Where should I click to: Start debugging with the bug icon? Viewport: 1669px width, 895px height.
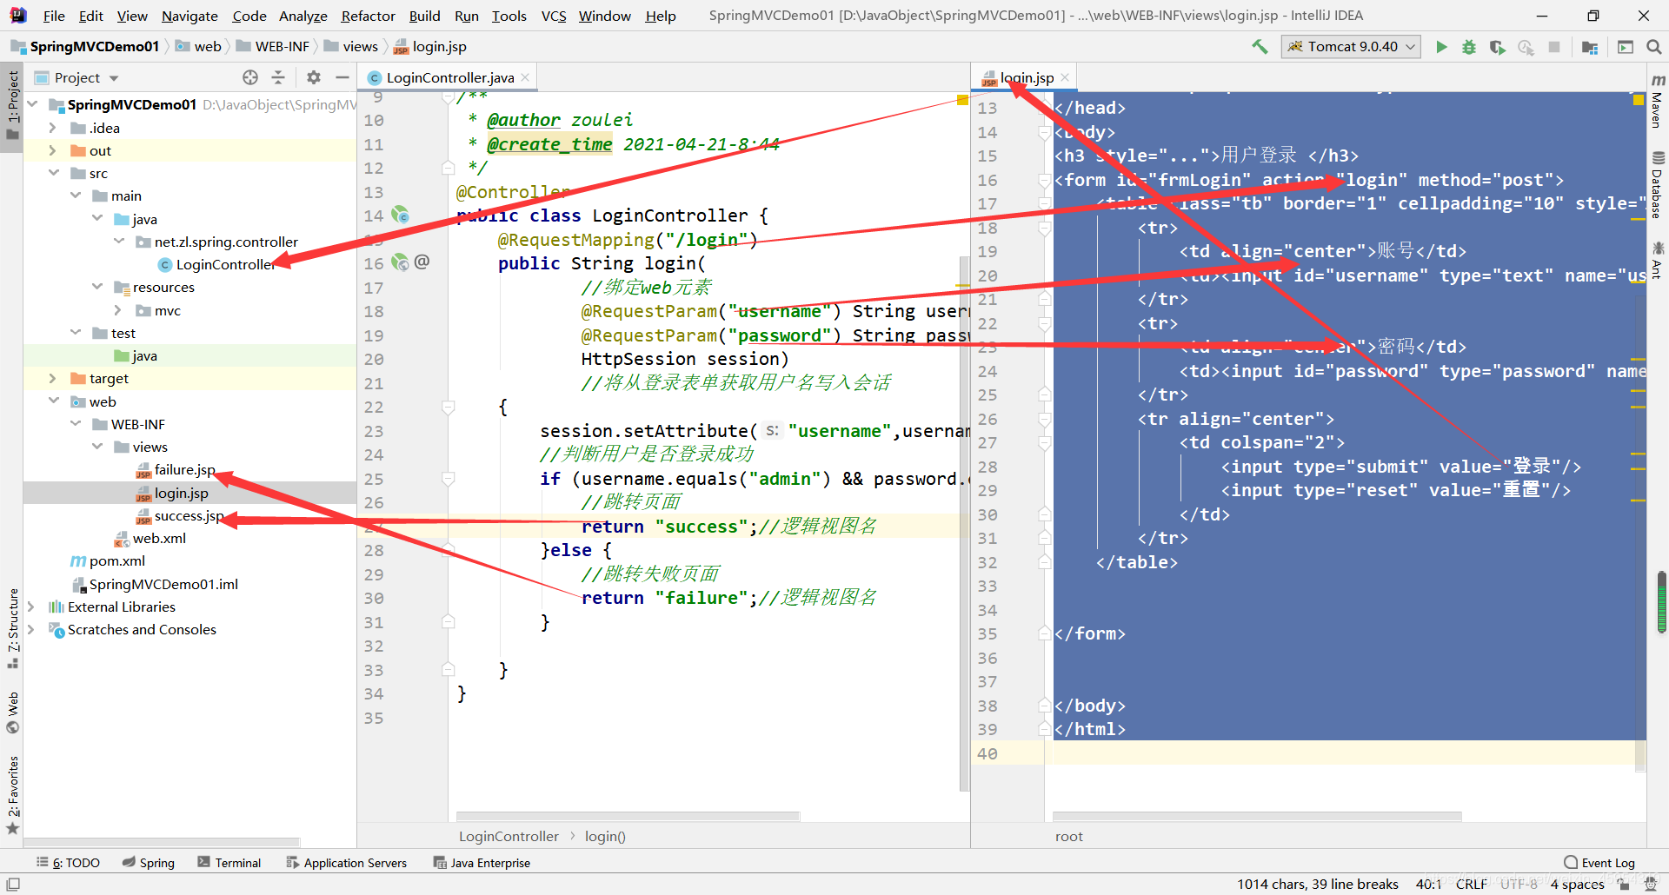1469,47
